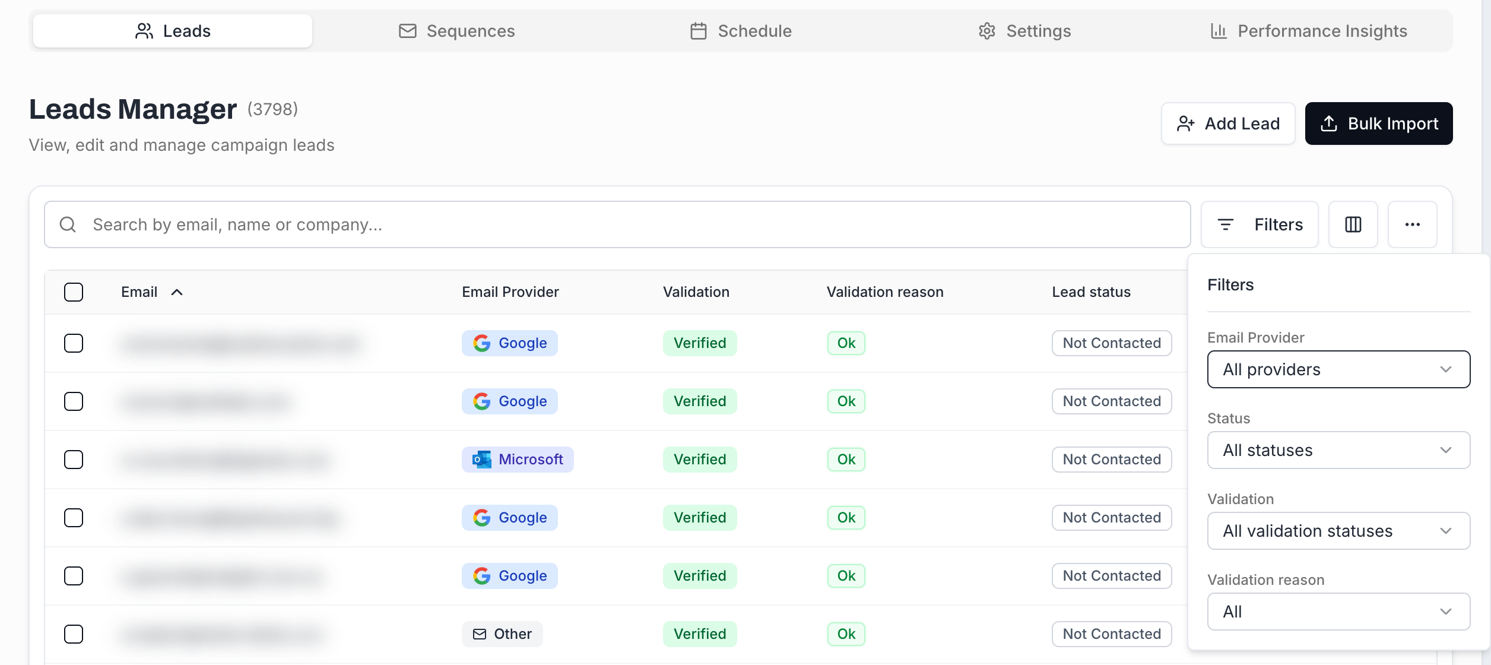This screenshot has width=1491, height=665.
Task: Click the search magnifier icon
Action: (68, 224)
